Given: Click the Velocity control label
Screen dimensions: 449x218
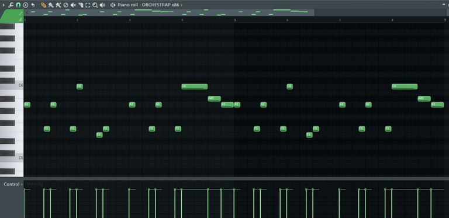Looking at the screenshot, I should (34, 184).
